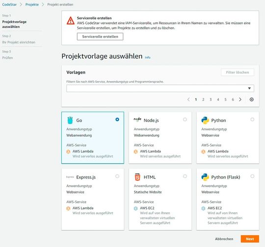Click AWS EC2 icon in HTML card
The width and height of the screenshot is (265, 247).
click(x=136, y=208)
